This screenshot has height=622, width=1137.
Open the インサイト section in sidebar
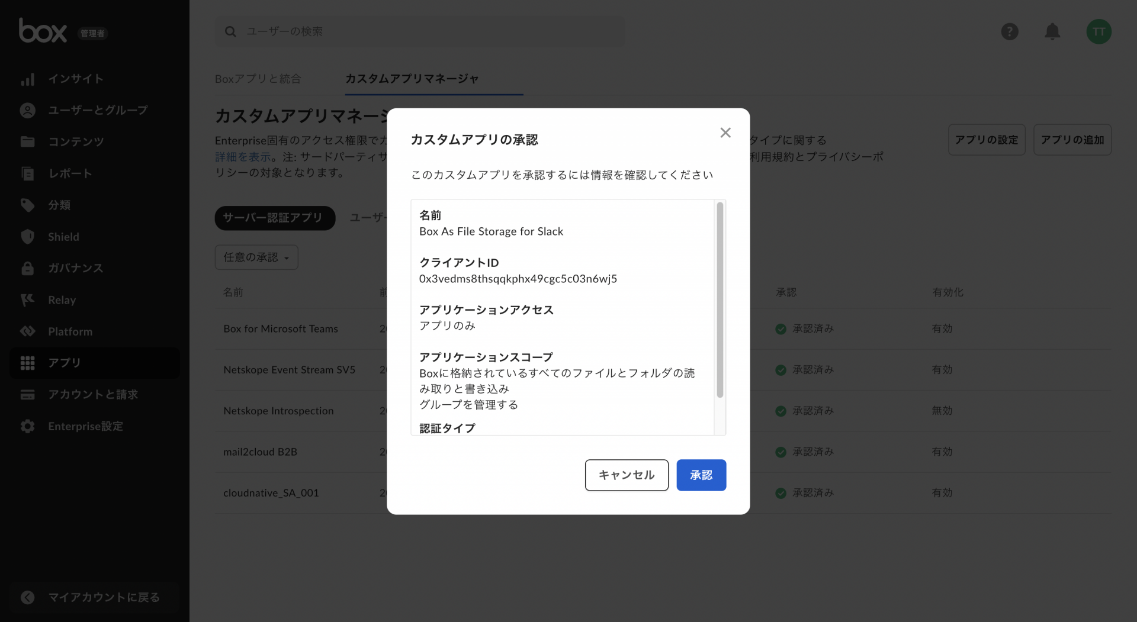click(x=75, y=79)
